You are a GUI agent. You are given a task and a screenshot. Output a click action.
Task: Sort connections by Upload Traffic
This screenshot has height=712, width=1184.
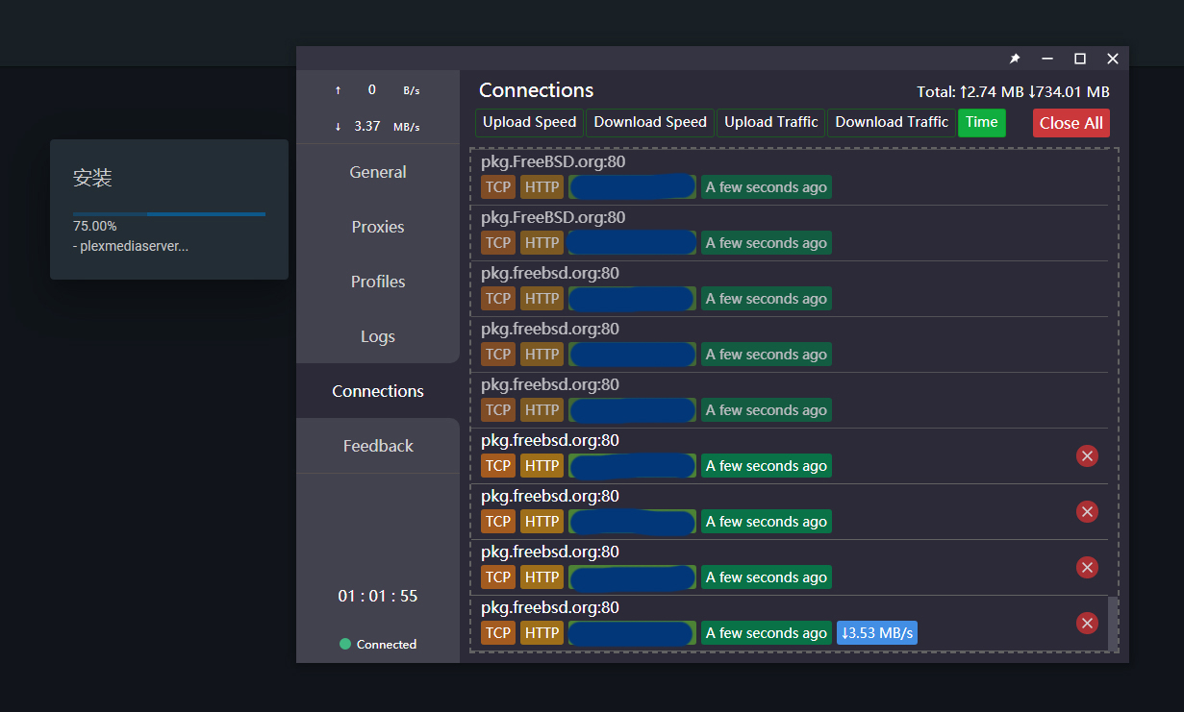point(770,122)
